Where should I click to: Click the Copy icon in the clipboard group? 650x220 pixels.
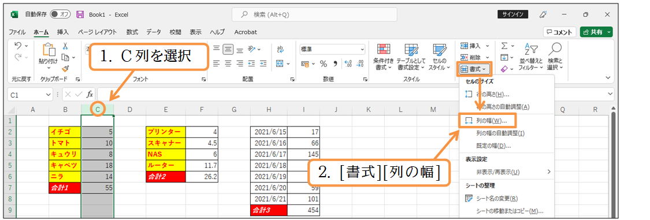[65, 57]
